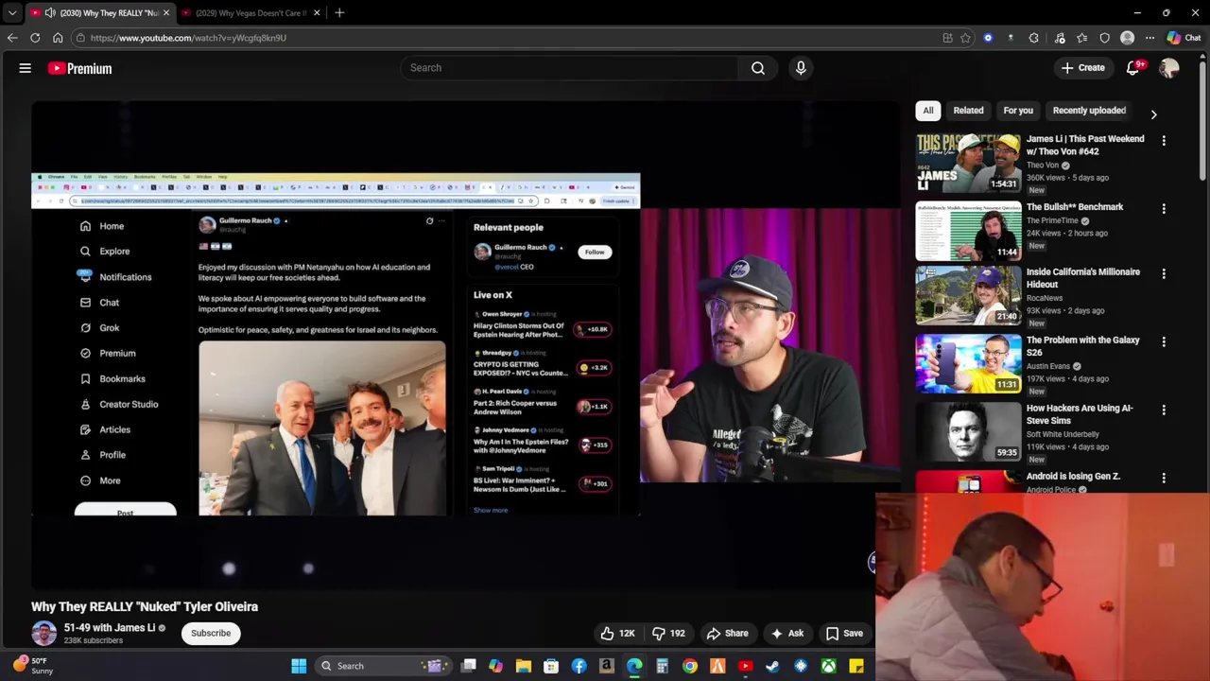The height and width of the screenshot is (681, 1210).
Task: Open options menu for James Li video
Action: pos(1164,141)
